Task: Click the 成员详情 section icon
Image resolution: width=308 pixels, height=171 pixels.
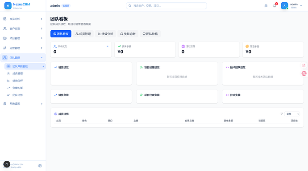Action: click(56, 114)
